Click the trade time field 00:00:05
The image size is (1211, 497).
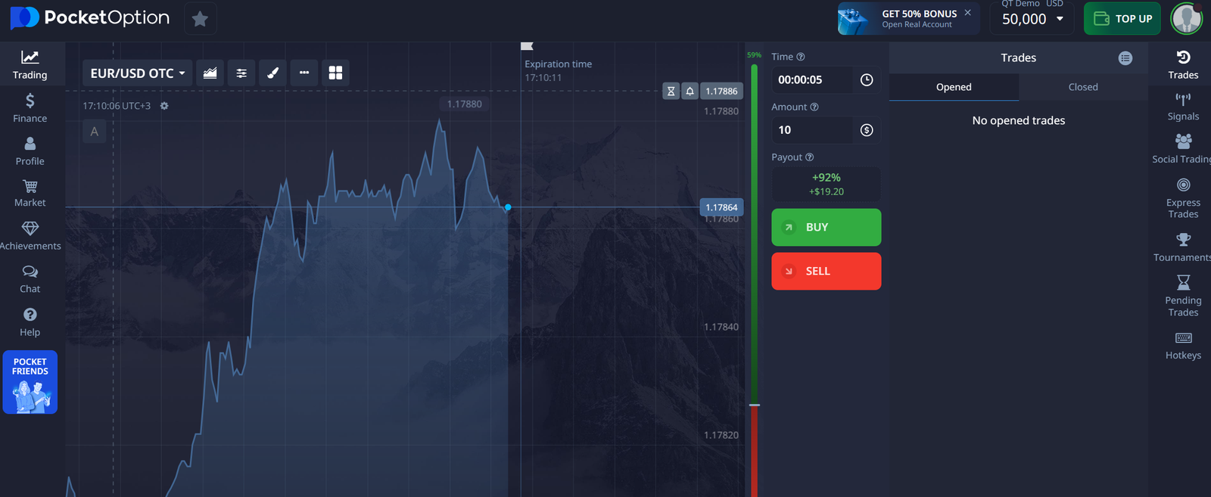click(814, 79)
